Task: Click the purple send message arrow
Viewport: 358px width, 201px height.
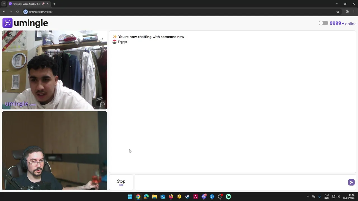Action: pyautogui.click(x=351, y=182)
